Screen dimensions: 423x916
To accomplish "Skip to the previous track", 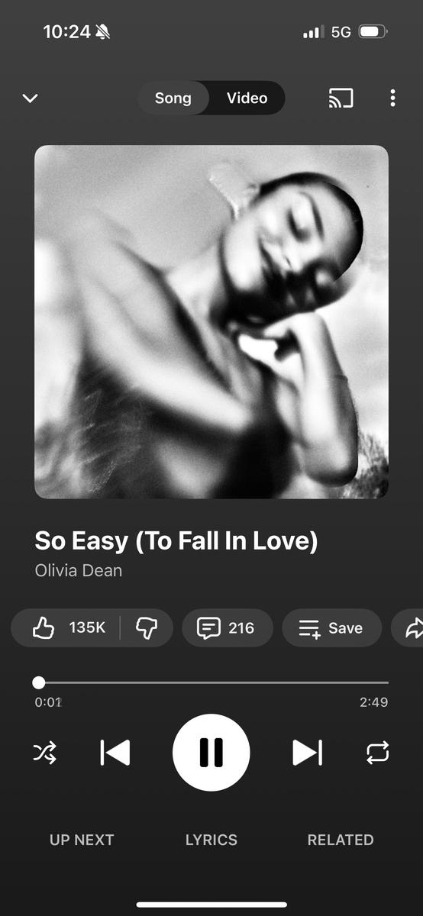I will tap(115, 753).
